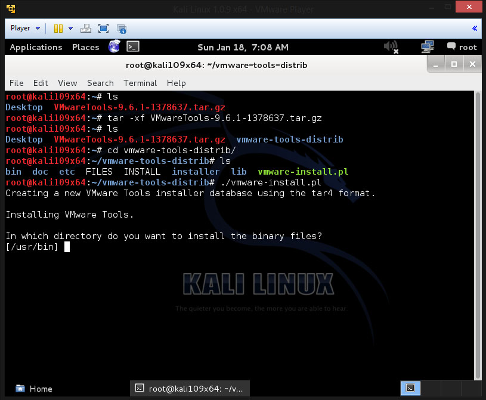
Task: Click the terminal window title text
Action: tap(216, 65)
